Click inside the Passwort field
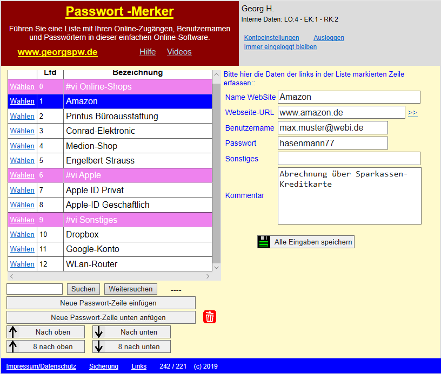Image resolution: width=441 pixels, height=374 pixels. click(332, 143)
